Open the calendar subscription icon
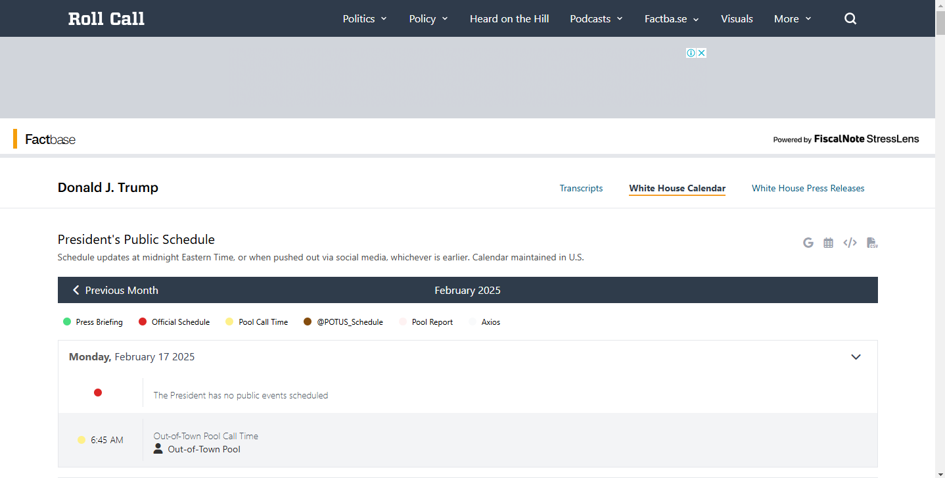This screenshot has width=945, height=478. [x=829, y=243]
